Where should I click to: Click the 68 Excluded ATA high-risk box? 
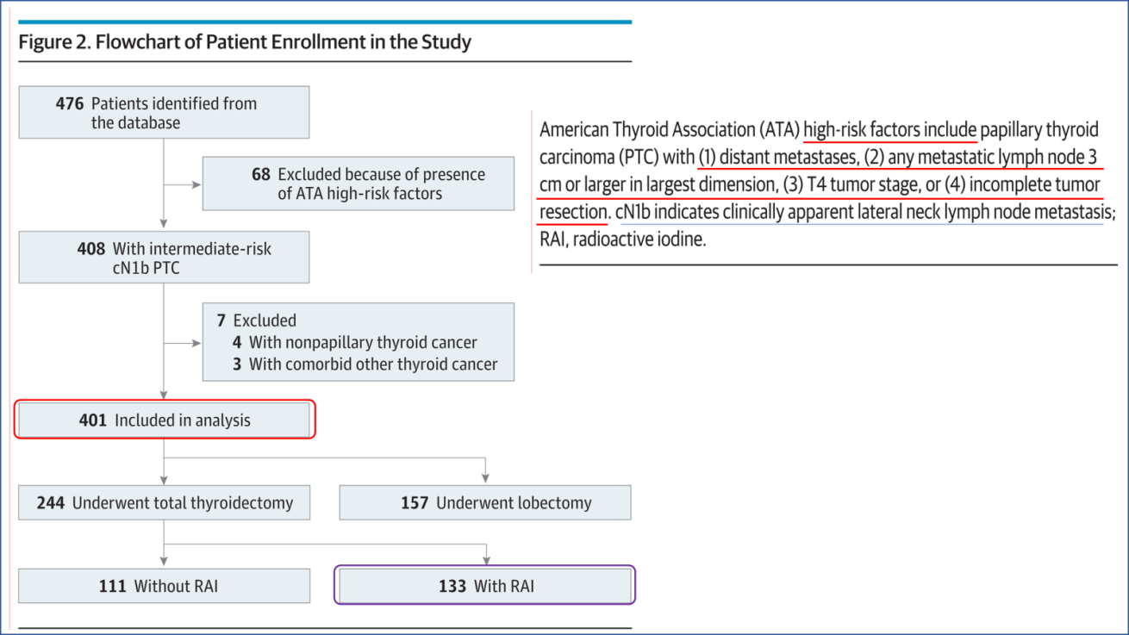point(359,184)
